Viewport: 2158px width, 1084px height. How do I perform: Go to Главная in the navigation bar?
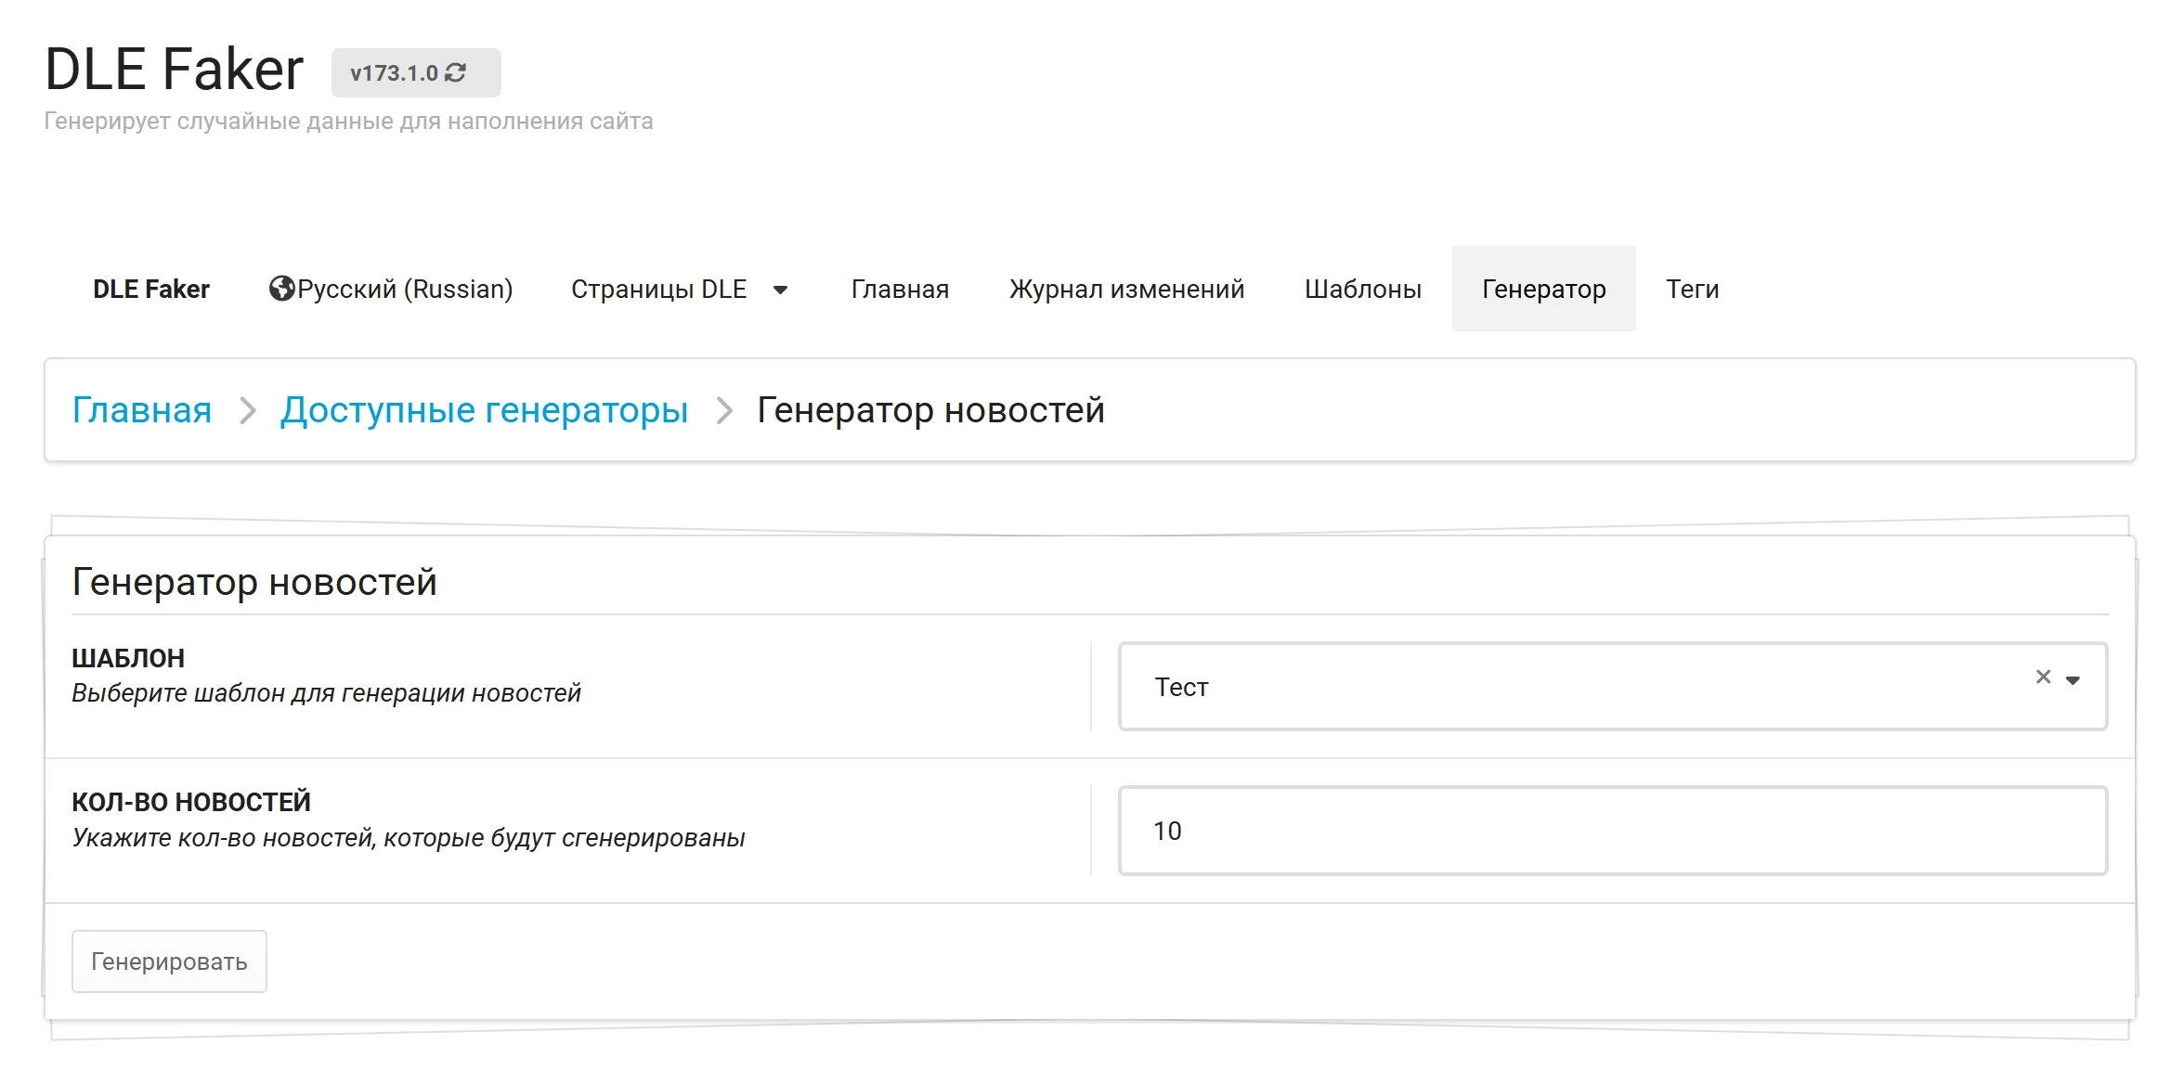click(x=900, y=290)
